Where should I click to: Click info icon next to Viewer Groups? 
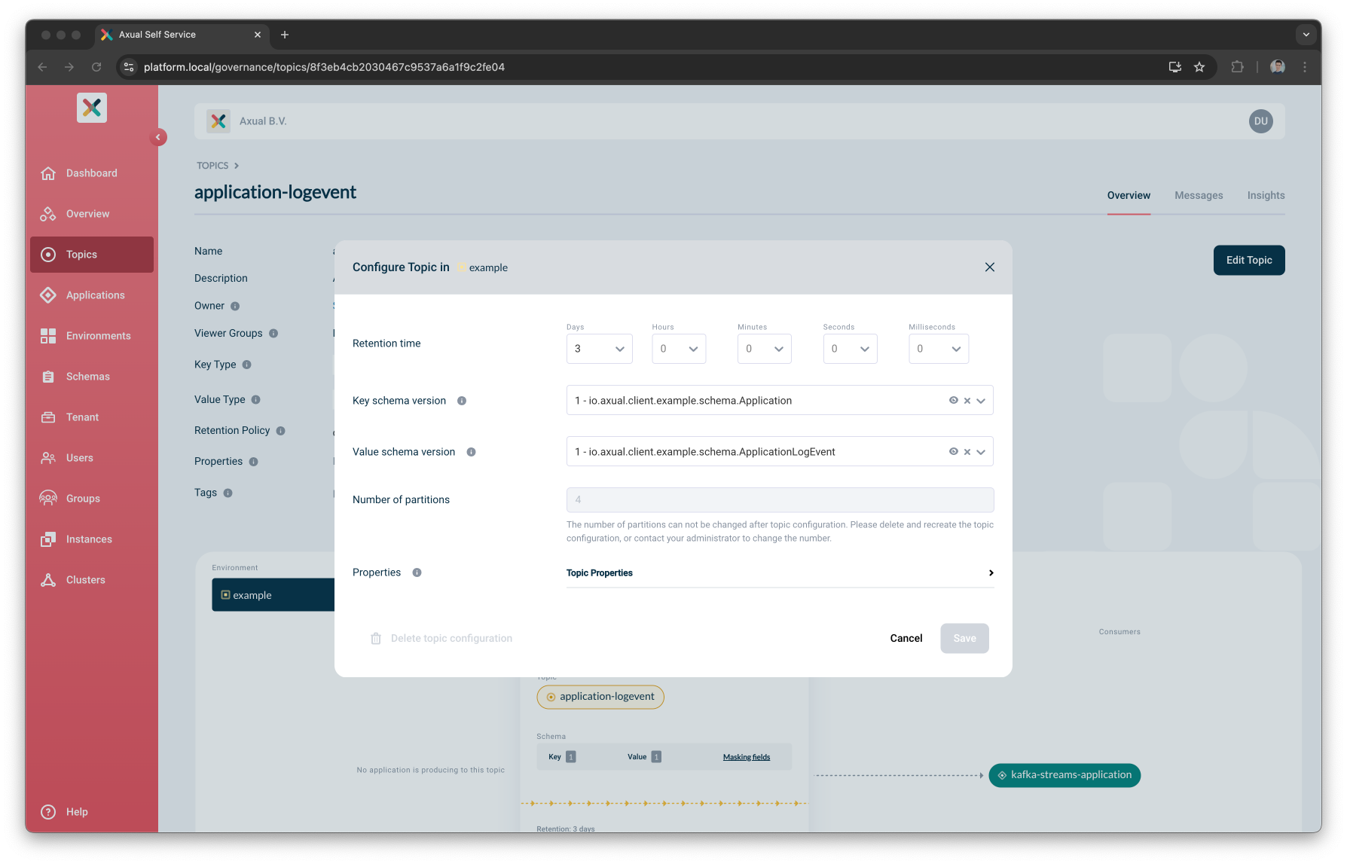pos(273,333)
